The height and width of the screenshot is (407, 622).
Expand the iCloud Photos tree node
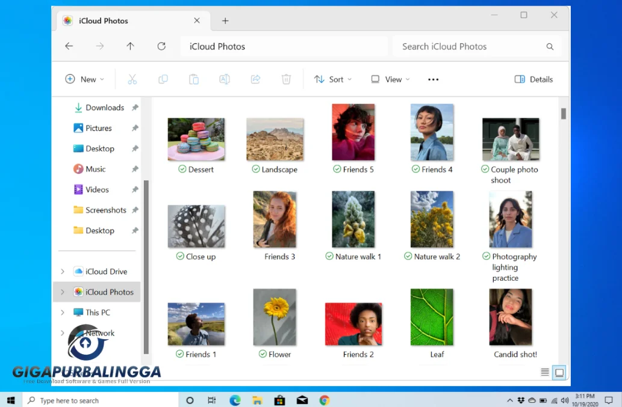(62, 292)
